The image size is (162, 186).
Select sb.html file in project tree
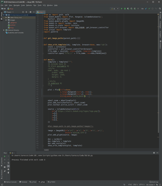tap(13, 25)
